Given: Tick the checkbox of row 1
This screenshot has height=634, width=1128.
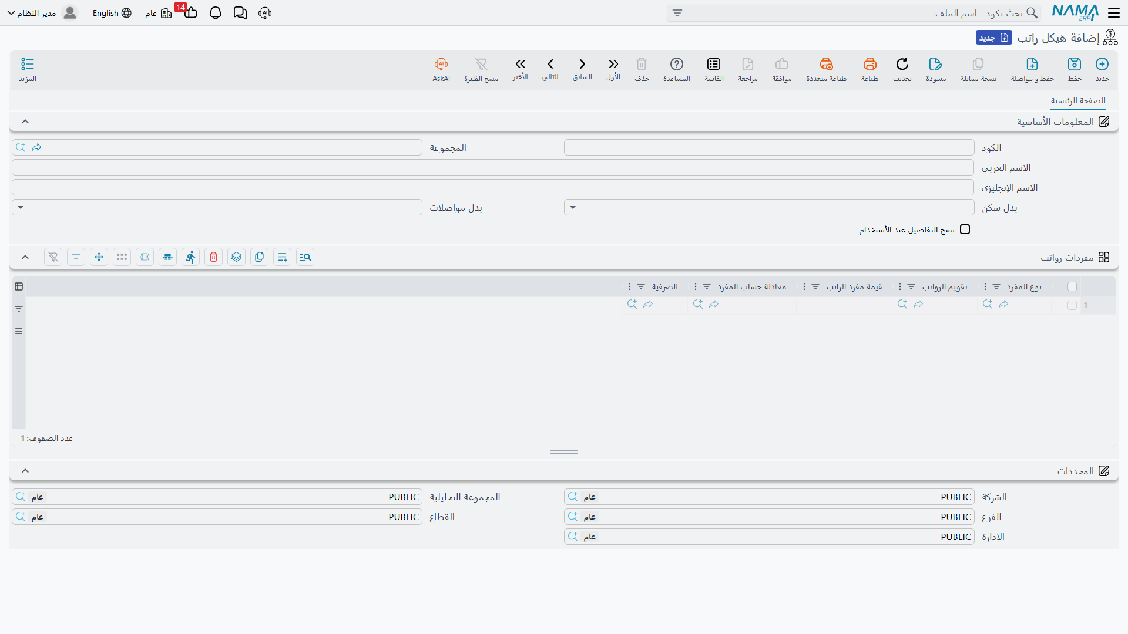Looking at the screenshot, I should [x=1072, y=305].
